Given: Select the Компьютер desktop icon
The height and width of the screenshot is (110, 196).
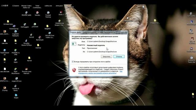Looking at the screenshot, I should 14,27.
